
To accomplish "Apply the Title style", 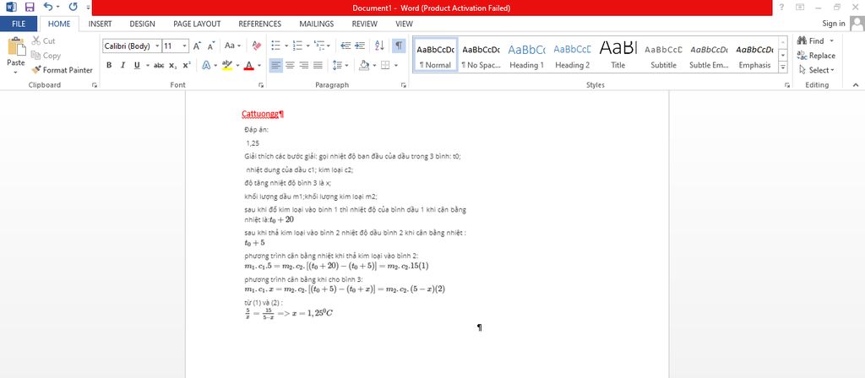I will point(617,55).
